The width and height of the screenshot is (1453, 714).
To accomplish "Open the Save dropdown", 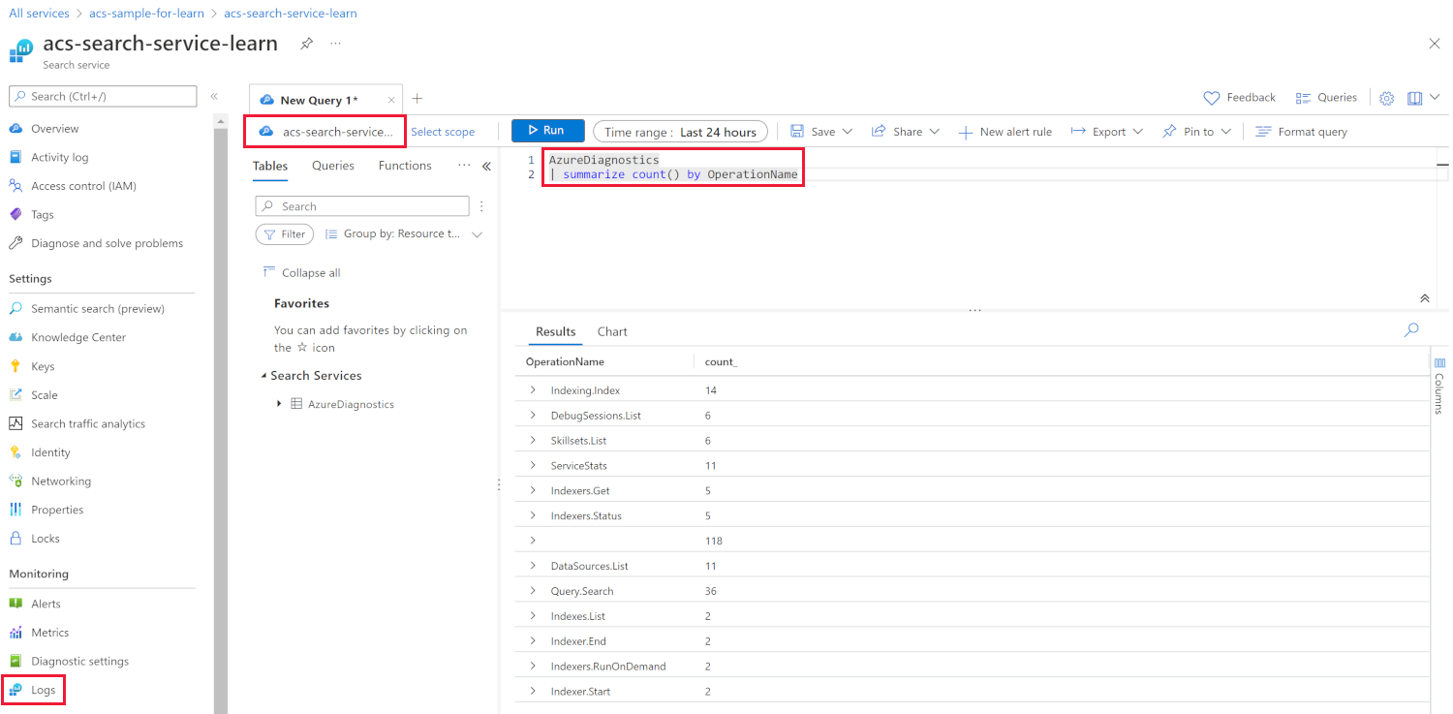I will [x=821, y=132].
